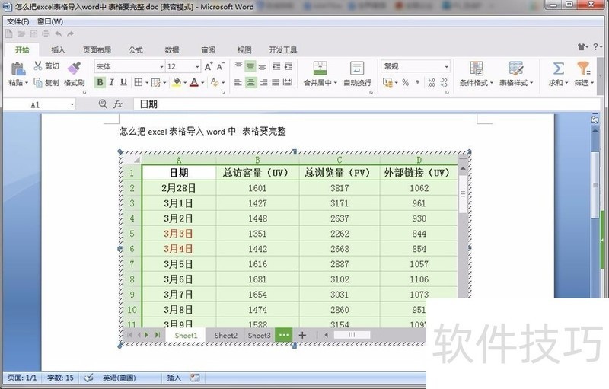Switch to the 页面布局 ribbon tab
The image size is (609, 389).
tap(97, 49)
